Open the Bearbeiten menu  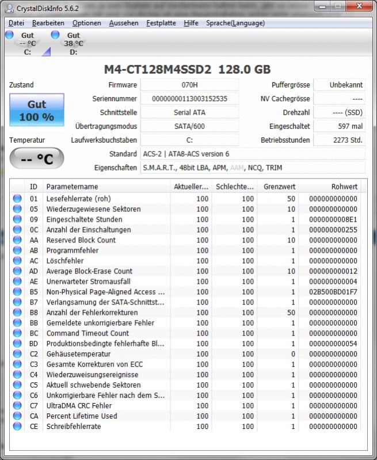[48, 23]
